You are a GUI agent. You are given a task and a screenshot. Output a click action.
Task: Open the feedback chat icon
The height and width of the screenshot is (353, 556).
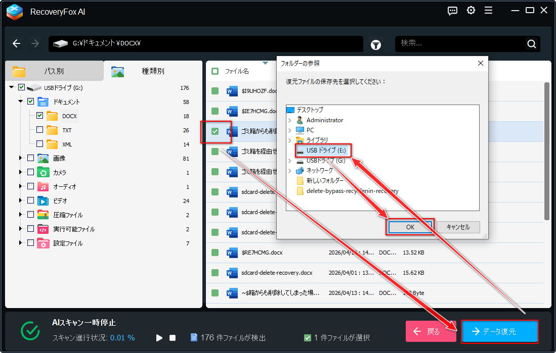click(452, 10)
